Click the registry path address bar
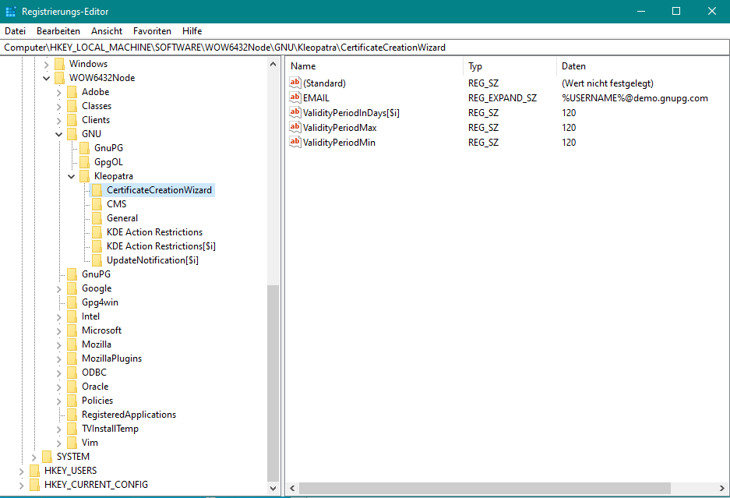 click(x=365, y=48)
